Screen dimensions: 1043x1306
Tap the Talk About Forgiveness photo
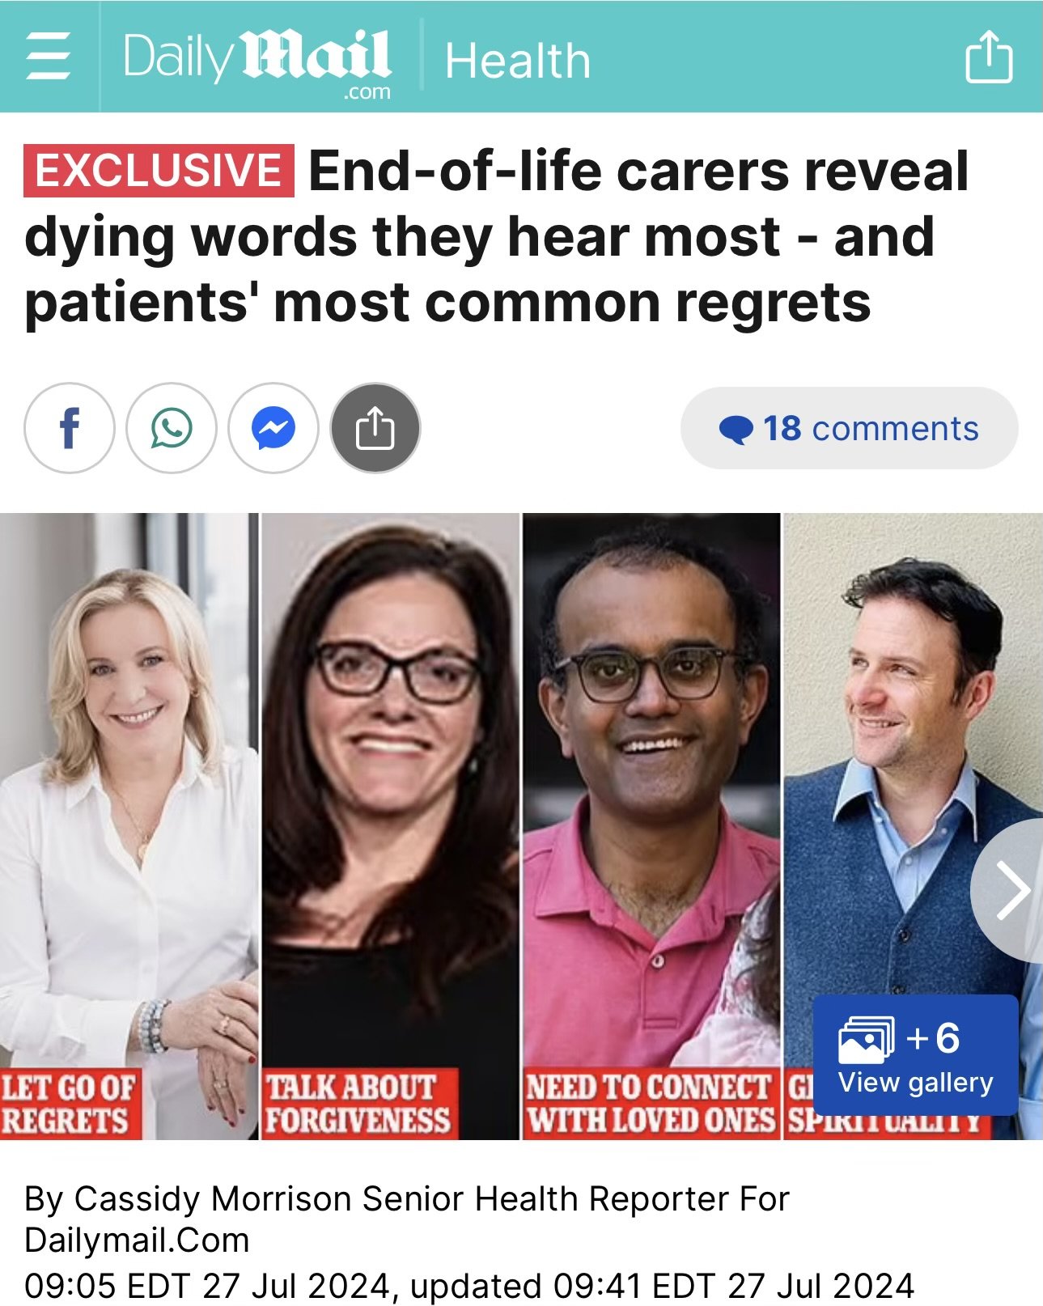390,826
